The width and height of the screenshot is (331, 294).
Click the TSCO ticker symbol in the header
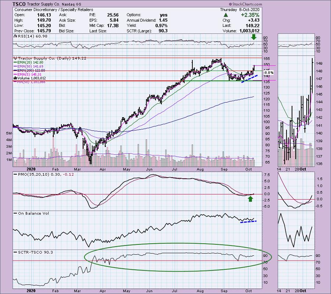(19, 4)
